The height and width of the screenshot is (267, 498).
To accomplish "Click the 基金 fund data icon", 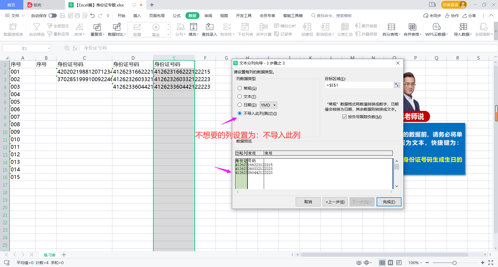I will (x=156, y=30).
